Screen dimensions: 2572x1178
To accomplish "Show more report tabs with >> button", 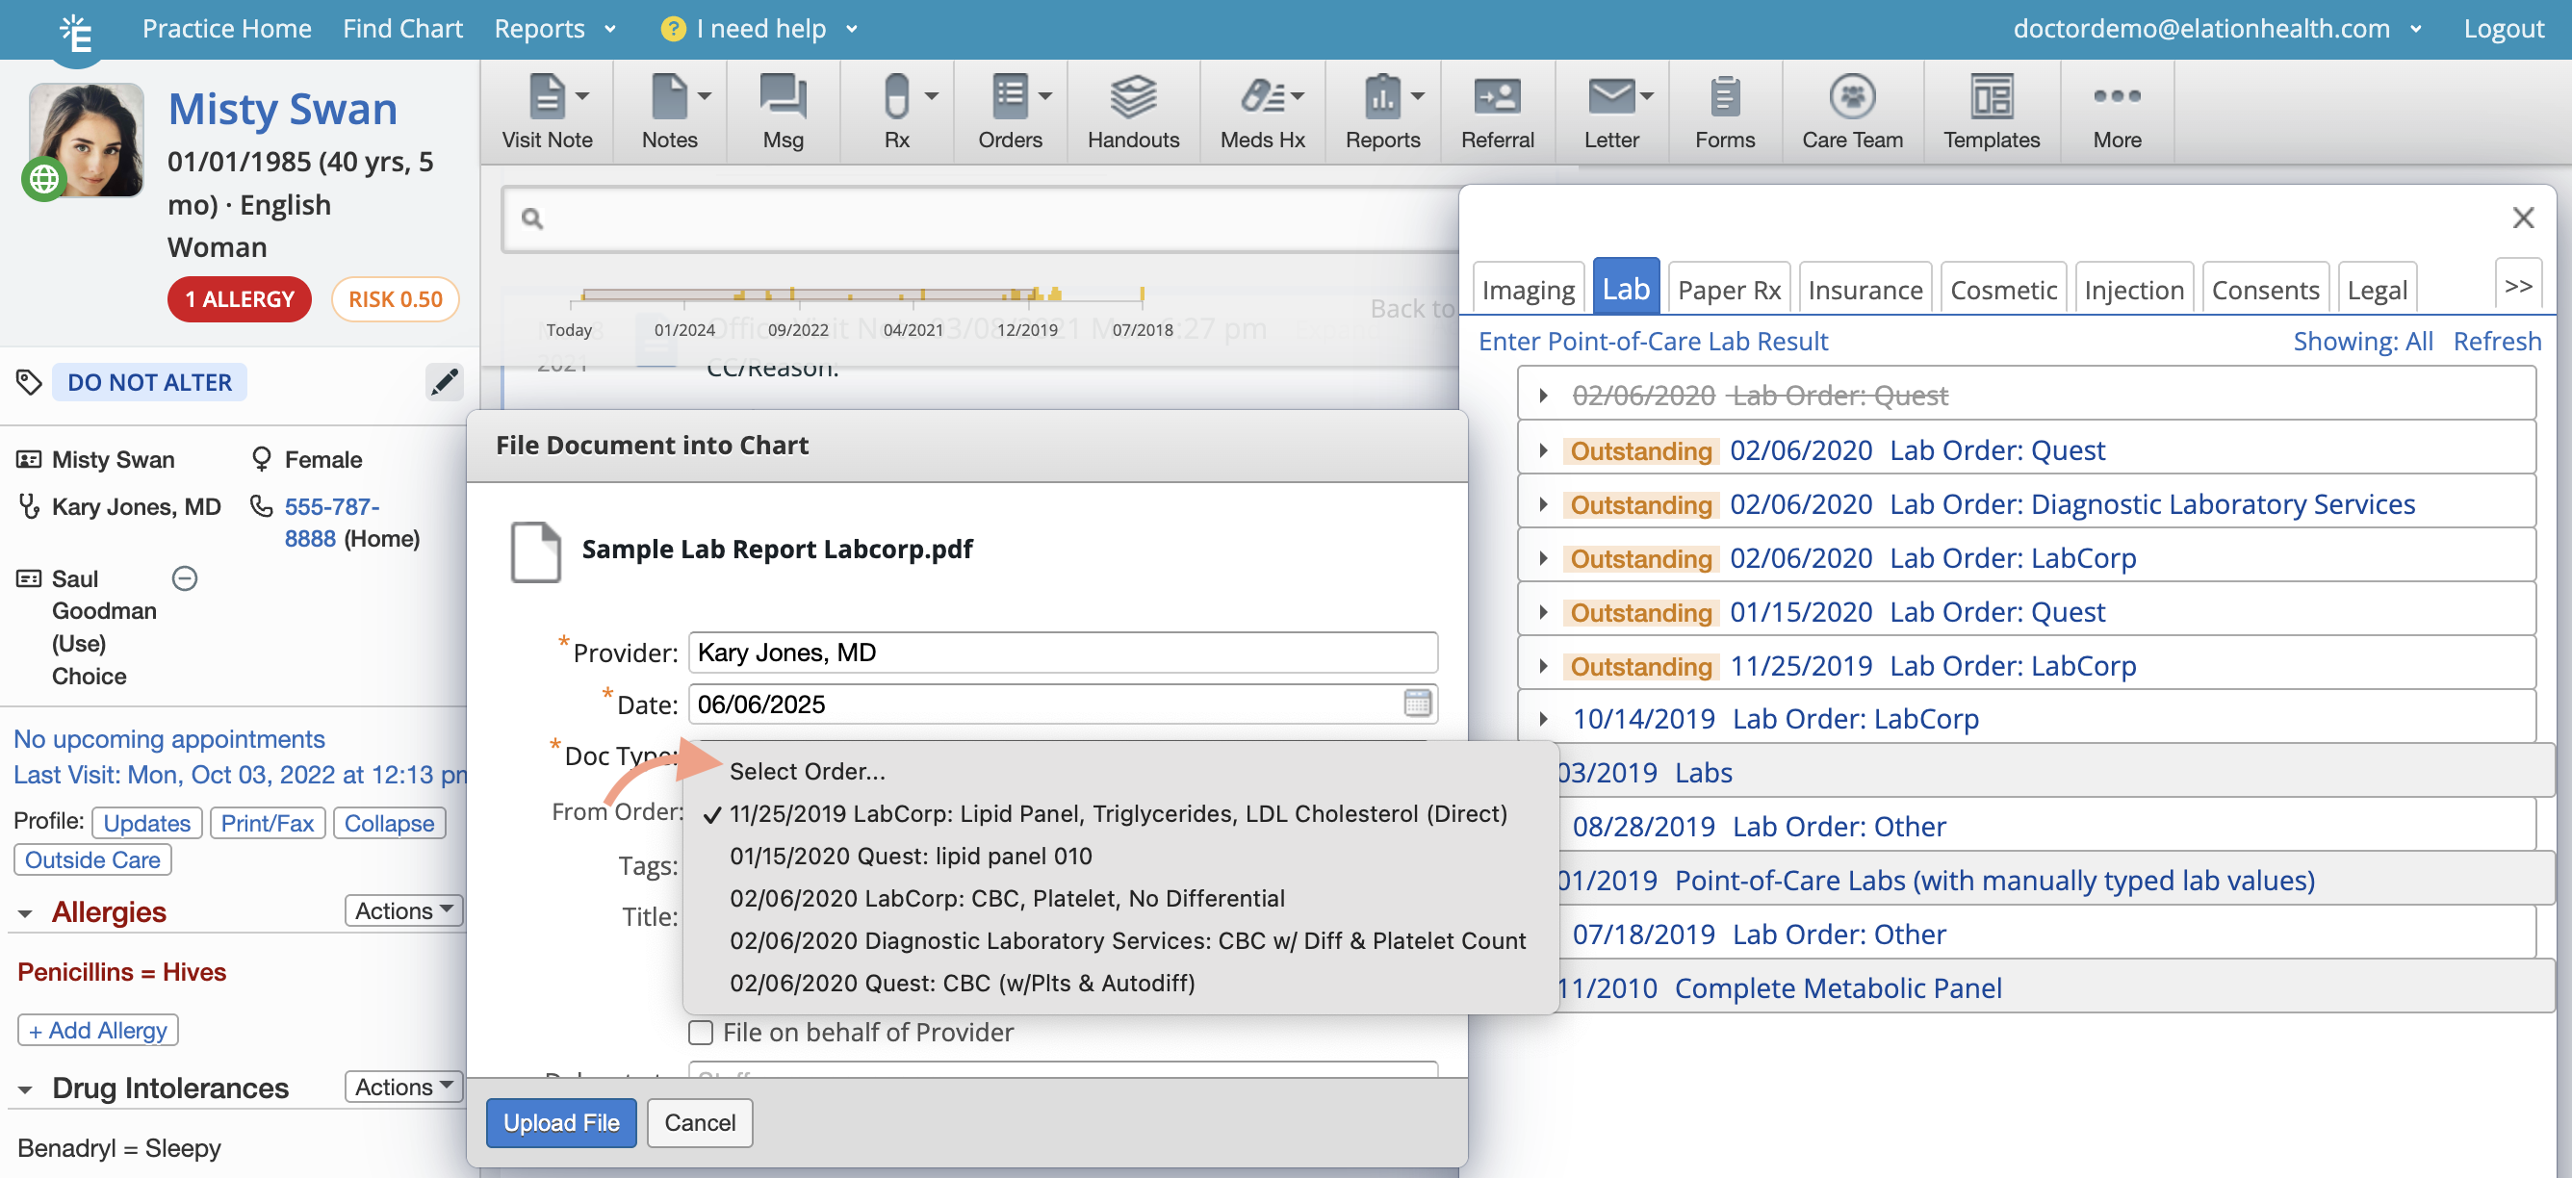I will tap(2517, 287).
